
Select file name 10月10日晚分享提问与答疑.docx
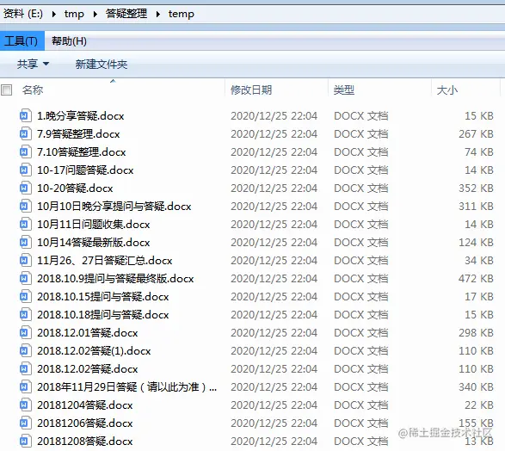click(x=114, y=207)
